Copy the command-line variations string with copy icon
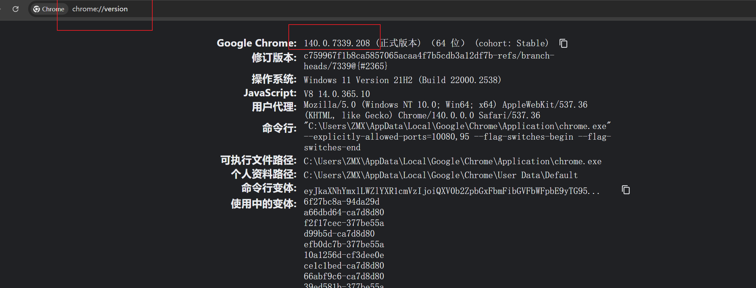 [x=626, y=190]
